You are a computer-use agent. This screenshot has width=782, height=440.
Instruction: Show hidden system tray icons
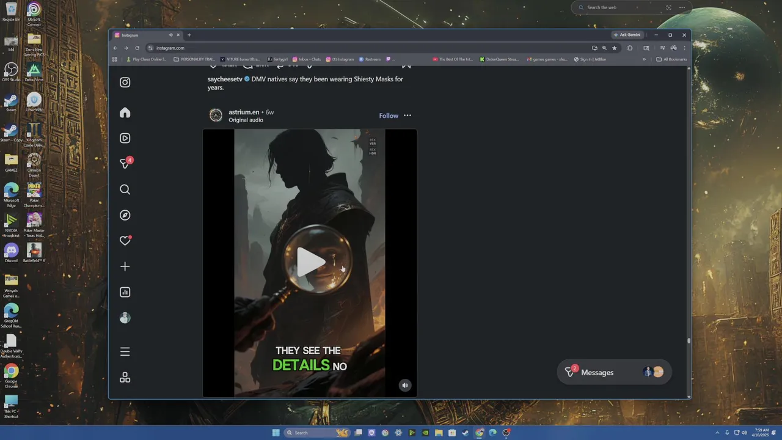718,433
